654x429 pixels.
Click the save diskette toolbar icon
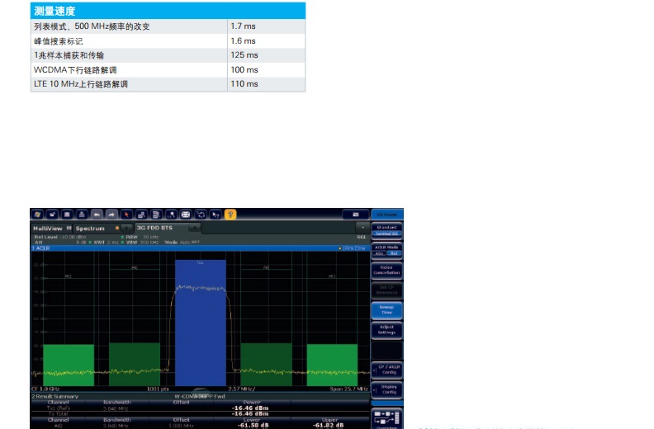coord(69,214)
